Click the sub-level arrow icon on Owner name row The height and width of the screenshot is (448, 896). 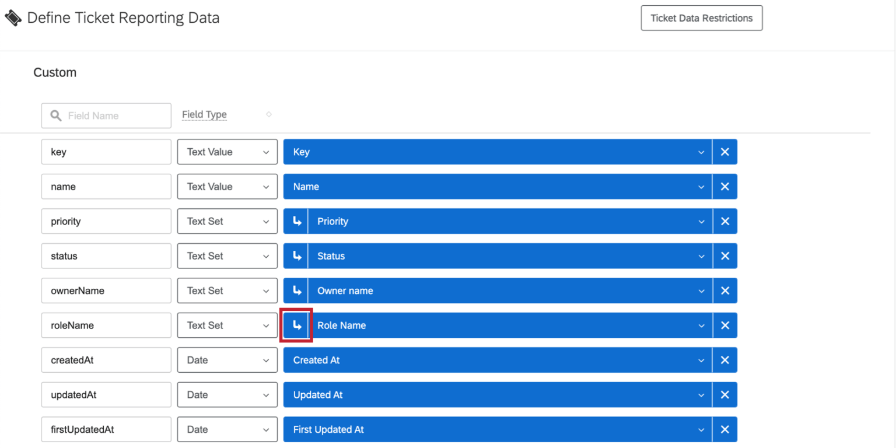(x=296, y=290)
